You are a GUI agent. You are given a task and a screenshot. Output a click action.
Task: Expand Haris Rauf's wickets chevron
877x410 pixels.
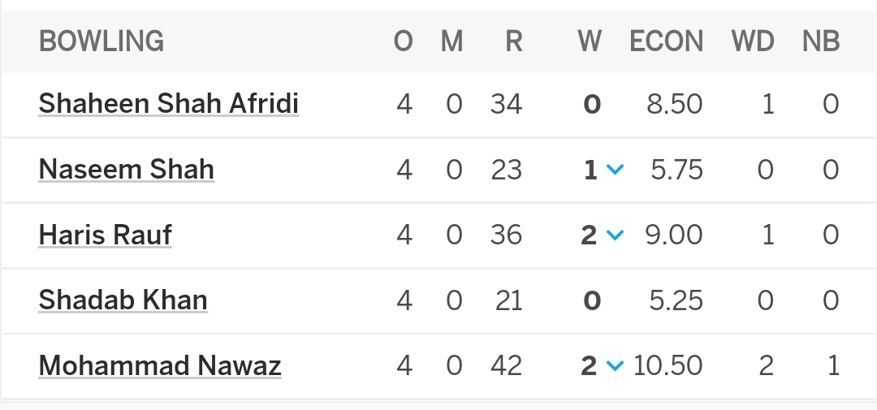point(615,236)
